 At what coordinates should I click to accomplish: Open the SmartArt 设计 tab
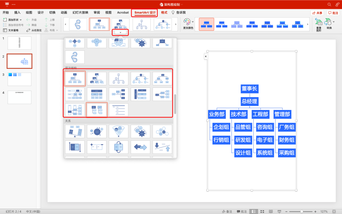pyautogui.click(x=145, y=12)
